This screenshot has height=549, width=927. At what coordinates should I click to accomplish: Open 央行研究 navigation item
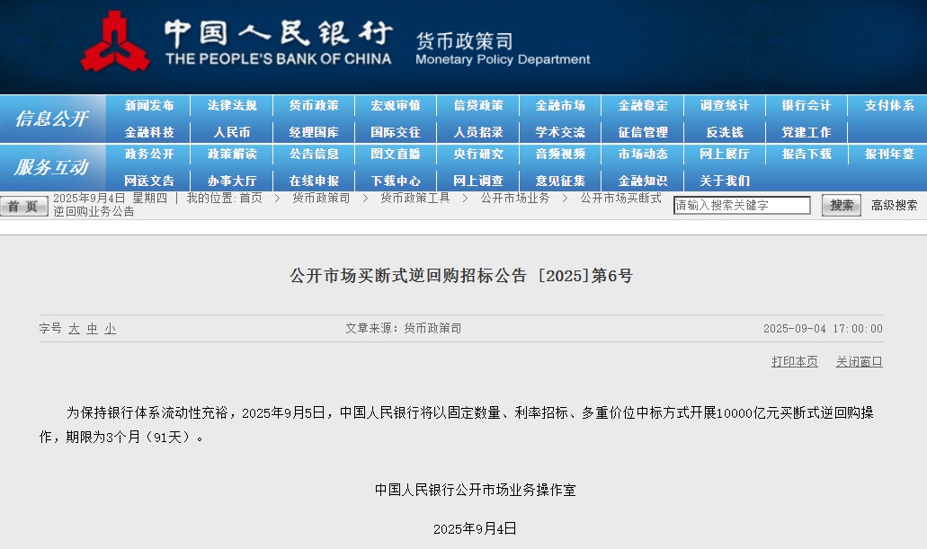(x=478, y=155)
